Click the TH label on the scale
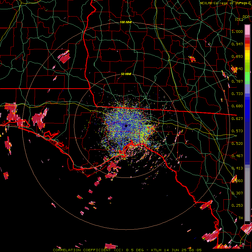Screen dimensions: 252x252 241,218
